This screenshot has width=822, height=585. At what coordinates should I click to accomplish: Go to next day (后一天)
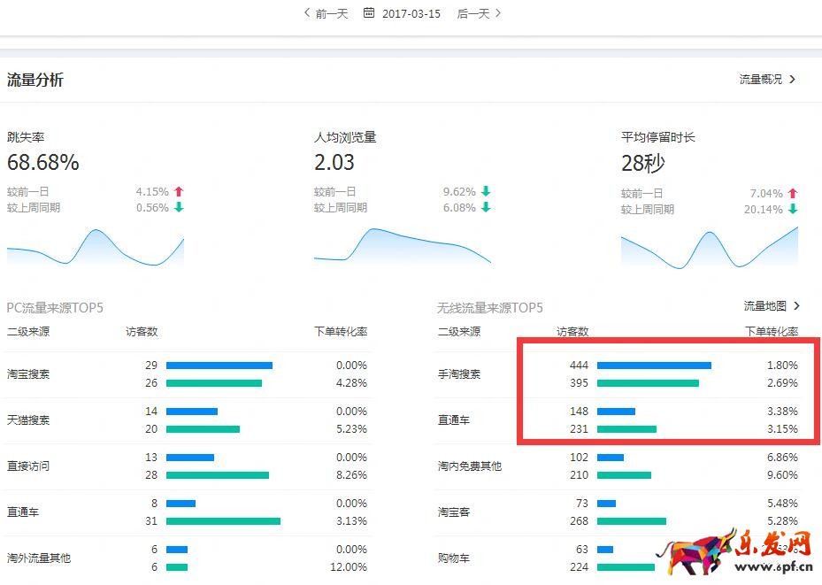pyautogui.click(x=479, y=13)
